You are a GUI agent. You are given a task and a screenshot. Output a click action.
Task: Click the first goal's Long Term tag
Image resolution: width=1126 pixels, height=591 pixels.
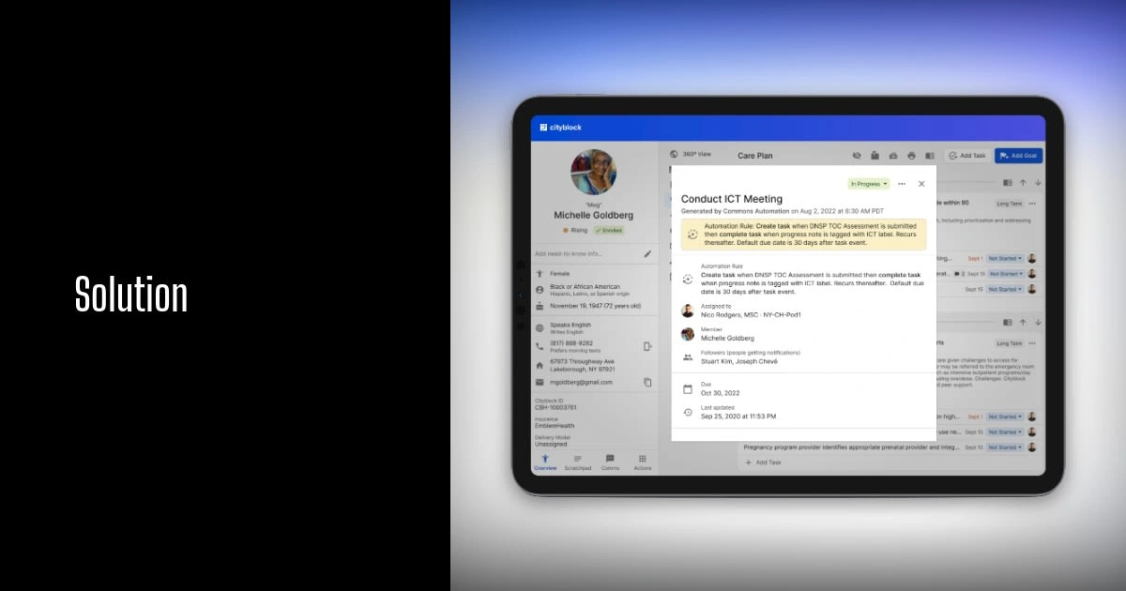(x=1010, y=204)
